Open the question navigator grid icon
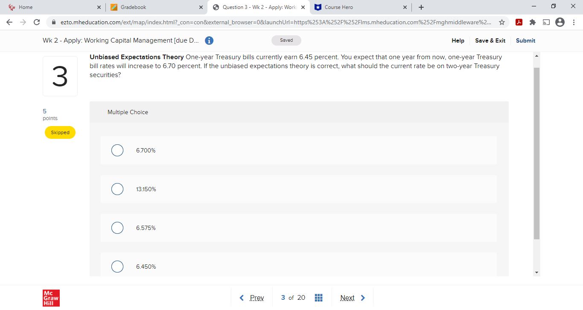This screenshot has width=583, height=310. (318, 298)
